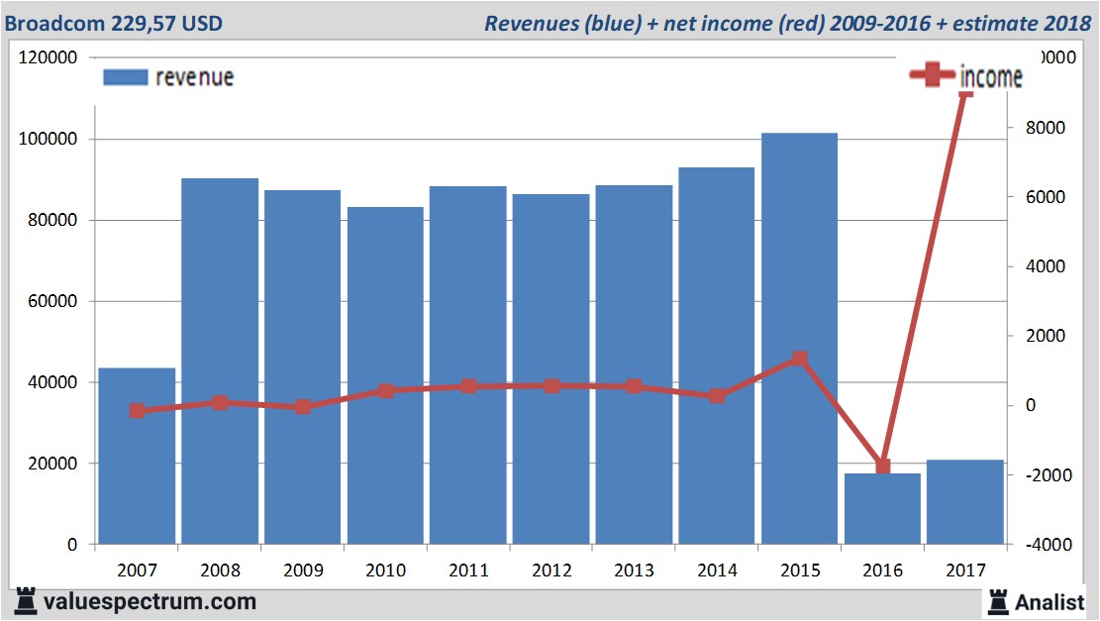Click the rook icon beside valuespectrum.com
This screenshot has width=1100, height=621.
click(25, 601)
